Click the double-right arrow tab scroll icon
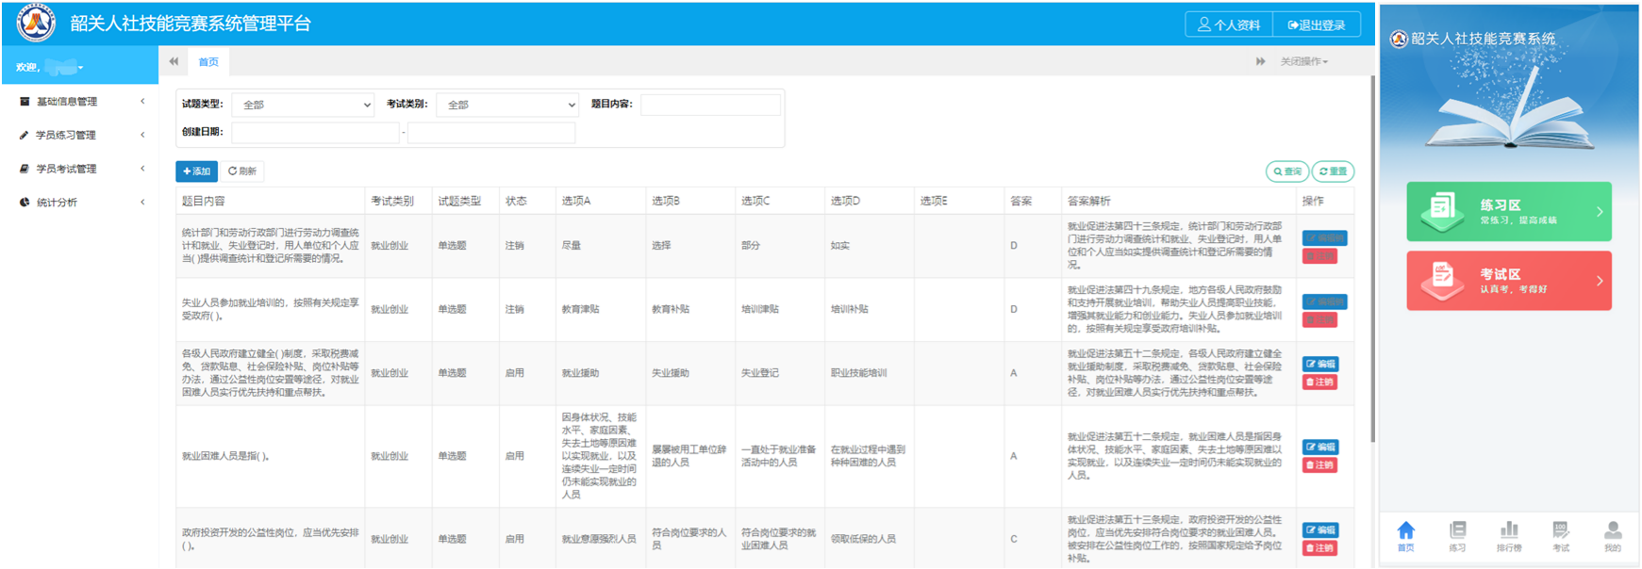 [1260, 61]
